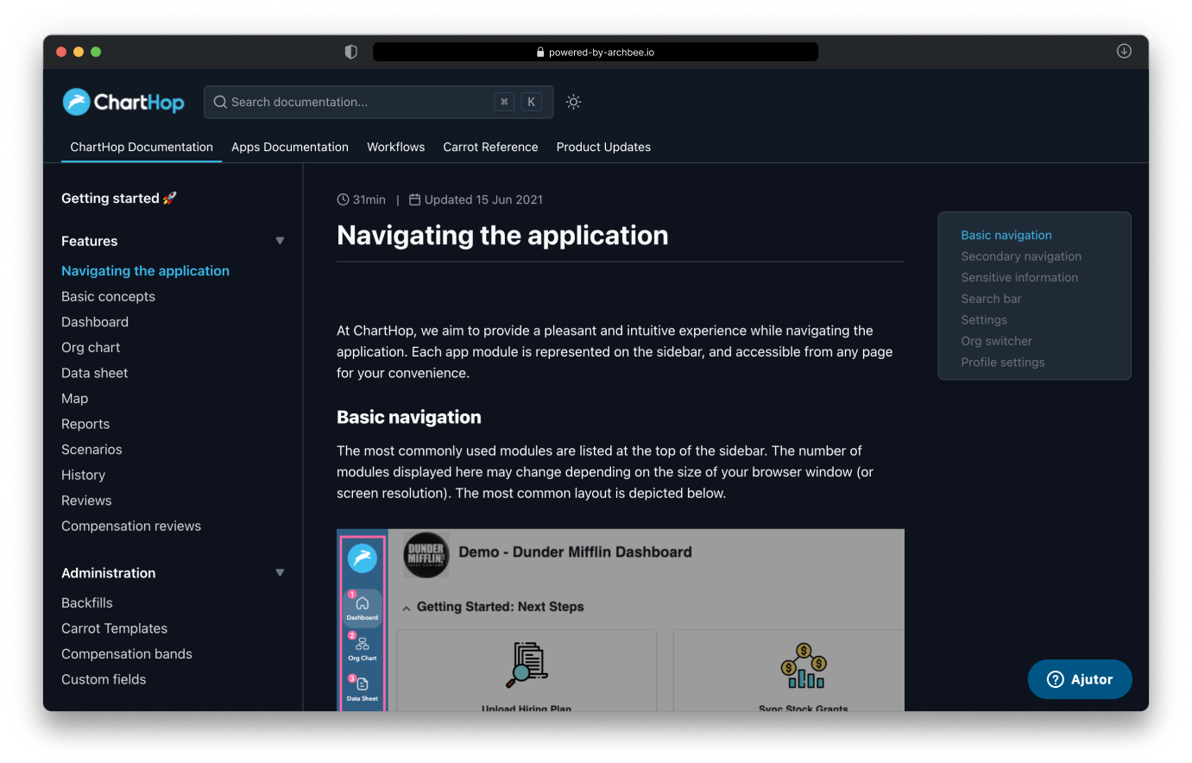Open Getting started section
1192x763 pixels.
pyautogui.click(x=119, y=199)
